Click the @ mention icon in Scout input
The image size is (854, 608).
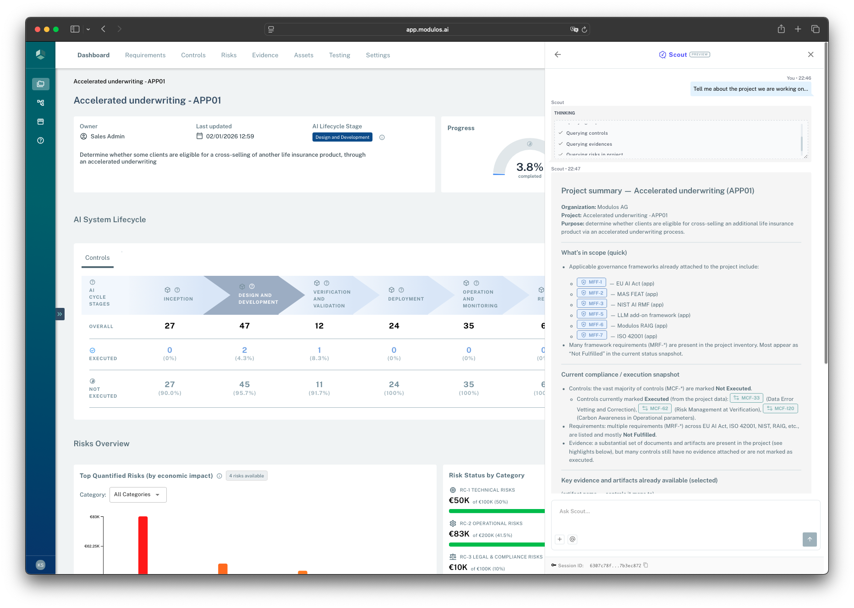(x=572, y=539)
